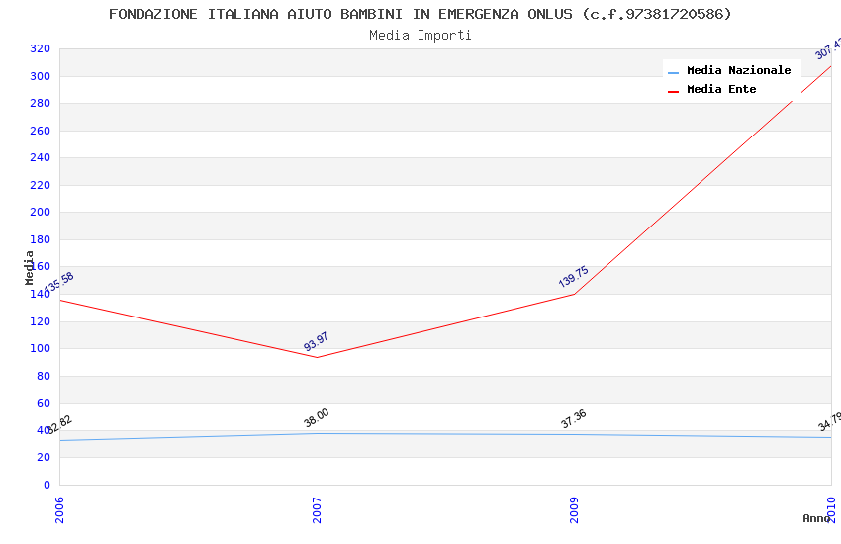Click the Anno axis title
The image size is (841, 544).
click(x=815, y=518)
